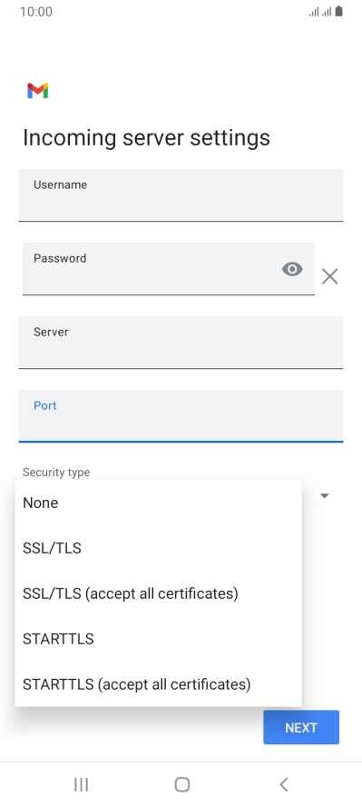The image size is (362, 807).
Task: Clear the password with the X icon
Action: (329, 276)
